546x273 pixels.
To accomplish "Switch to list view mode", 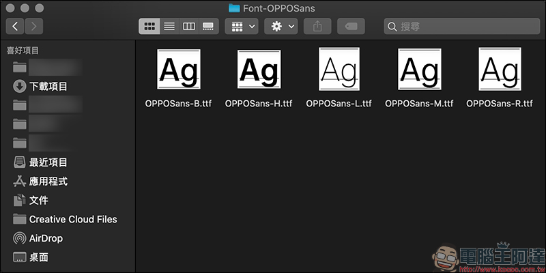I will pyautogui.click(x=169, y=27).
